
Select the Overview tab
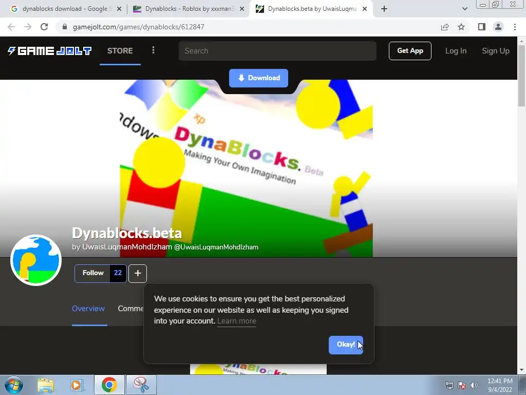pyautogui.click(x=88, y=309)
